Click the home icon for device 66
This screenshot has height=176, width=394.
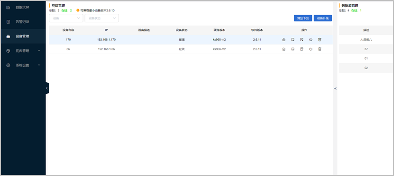click(284, 49)
